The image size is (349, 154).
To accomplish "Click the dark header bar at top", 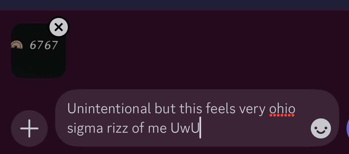I will [174, 5].
